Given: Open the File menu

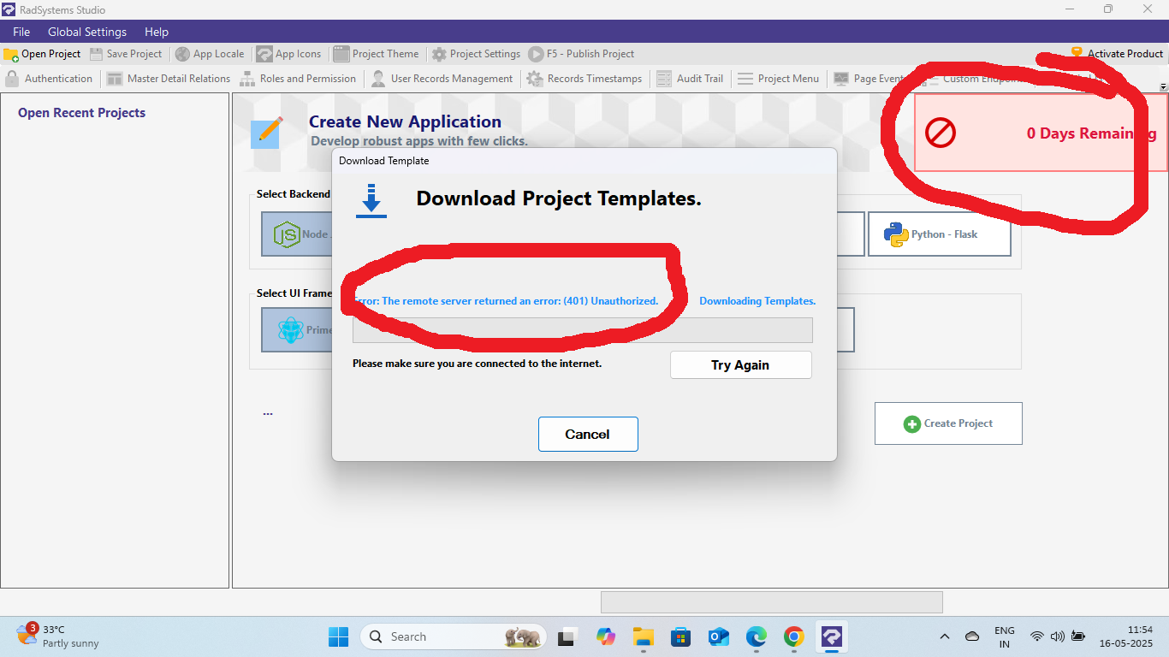Looking at the screenshot, I should click(21, 32).
